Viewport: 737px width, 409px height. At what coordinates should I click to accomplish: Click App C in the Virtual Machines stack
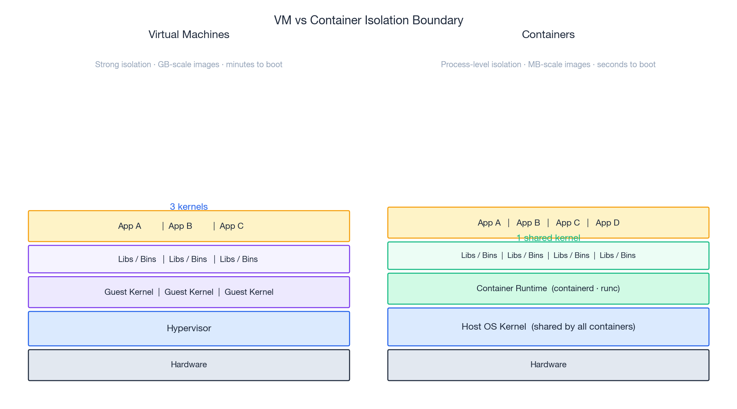pos(231,226)
